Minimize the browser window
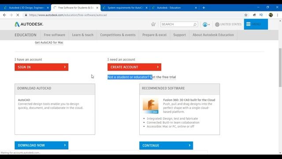282x159 pixels. [258, 7]
